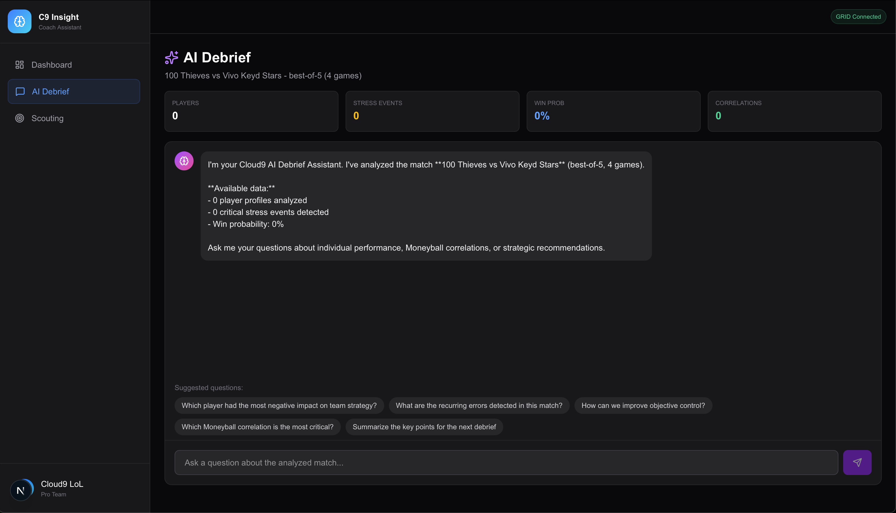Ask which player had most negative impact
Viewport: 896px width, 513px height.
279,406
